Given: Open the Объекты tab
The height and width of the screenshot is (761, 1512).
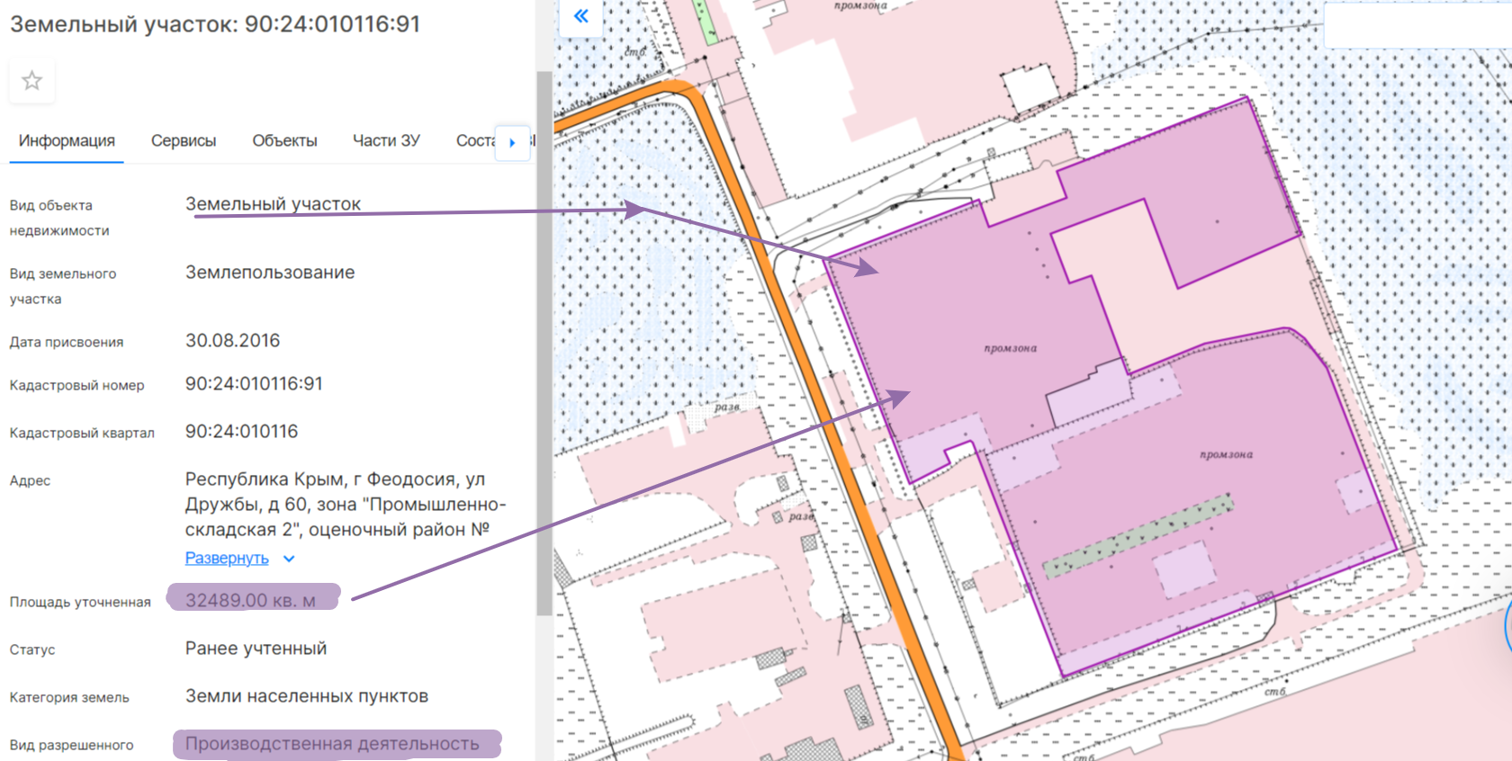Looking at the screenshot, I should pos(284,141).
